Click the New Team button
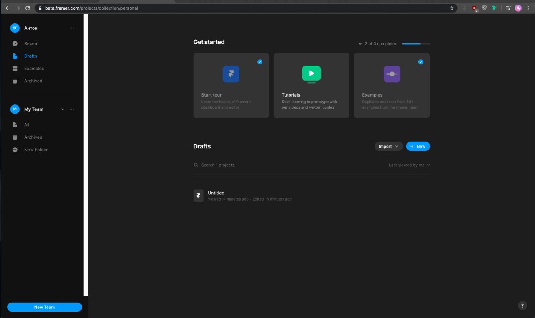The height and width of the screenshot is (318, 535). point(44,307)
